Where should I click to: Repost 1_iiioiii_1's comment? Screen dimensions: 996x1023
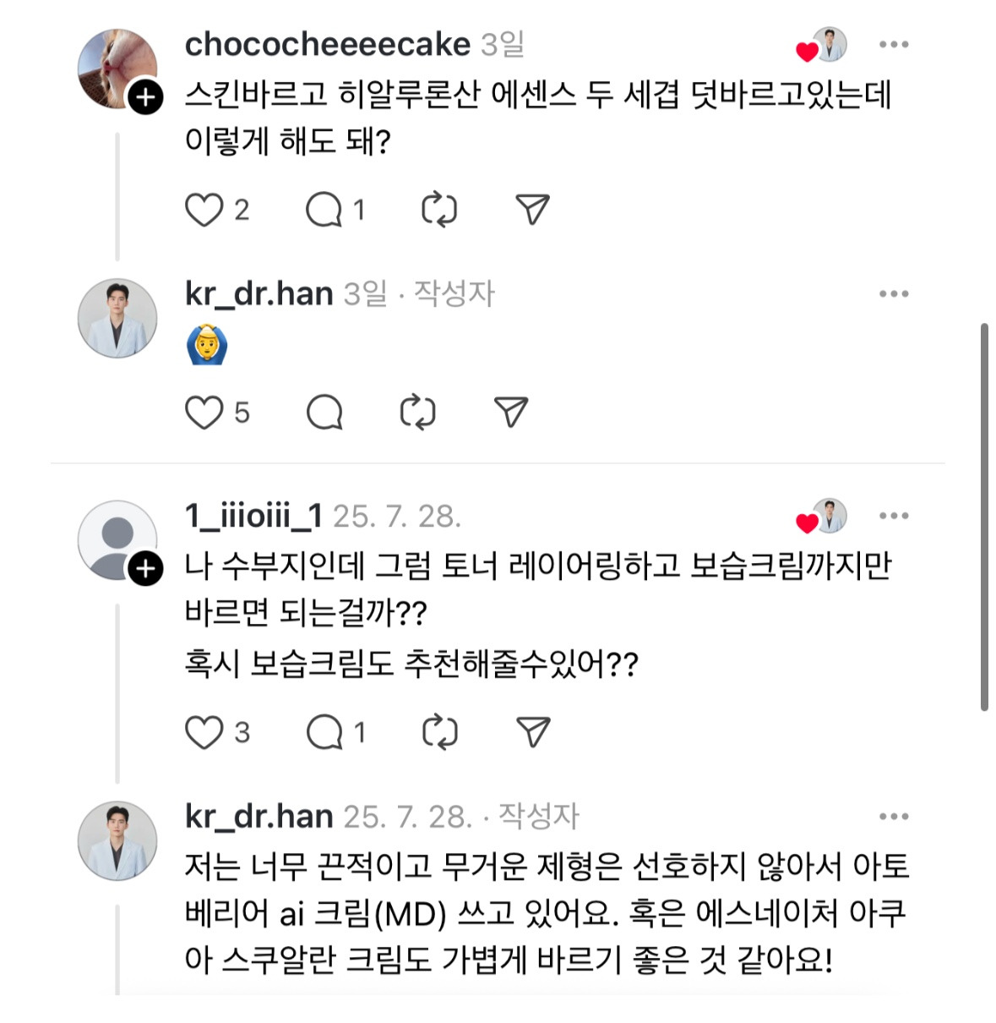pos(439,732)
